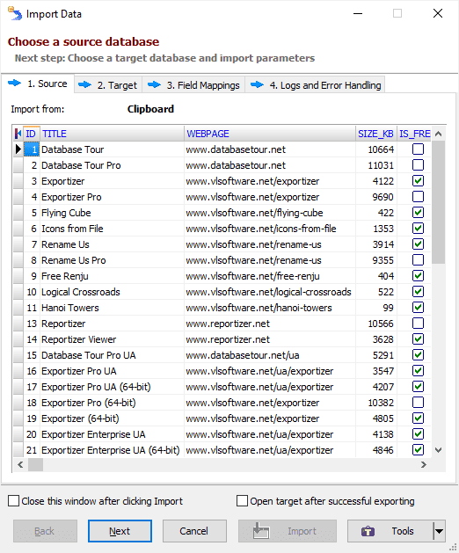
Task: Select the Database Tour Pro UA cell
Action: coord(112,355)
